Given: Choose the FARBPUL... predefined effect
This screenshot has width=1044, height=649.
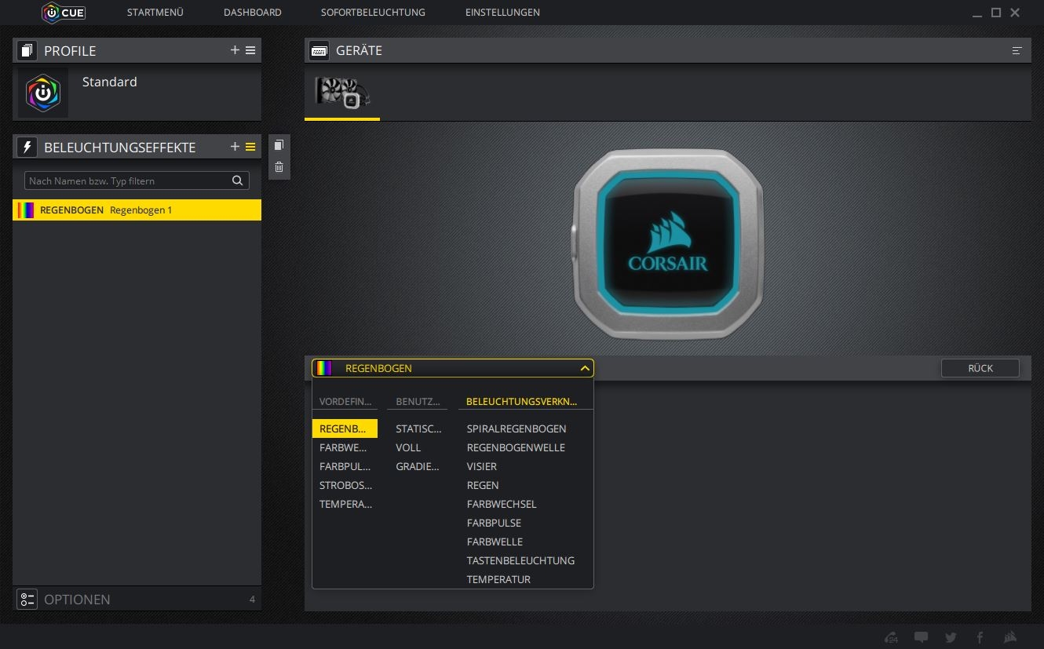Looking at the screenshot, I should (x=345, y=466).
